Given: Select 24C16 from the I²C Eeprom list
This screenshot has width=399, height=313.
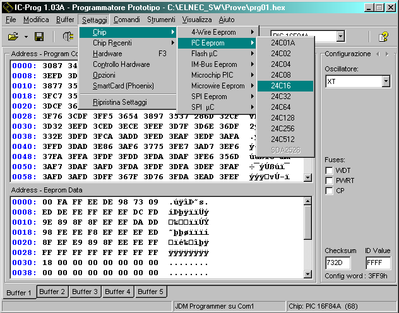Looking at the screenshot, I should (281, 86).
